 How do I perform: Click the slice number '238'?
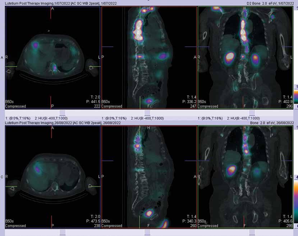[97, 226]
